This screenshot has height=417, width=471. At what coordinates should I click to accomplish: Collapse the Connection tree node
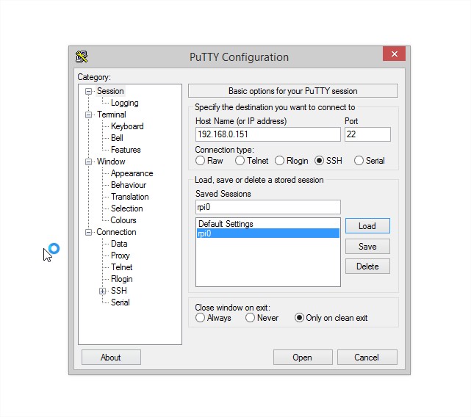pyautogui.click(x=88, y=233)
